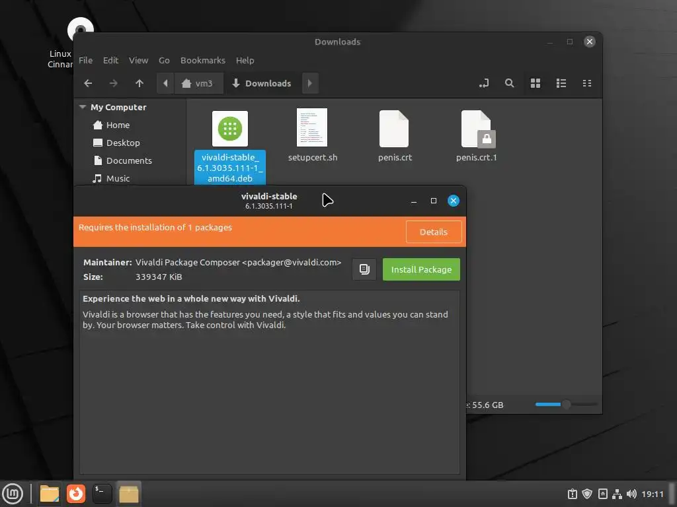Click the clock showing 19:11
This screenshot has height=507, width=677.
[x=653, y=494]
